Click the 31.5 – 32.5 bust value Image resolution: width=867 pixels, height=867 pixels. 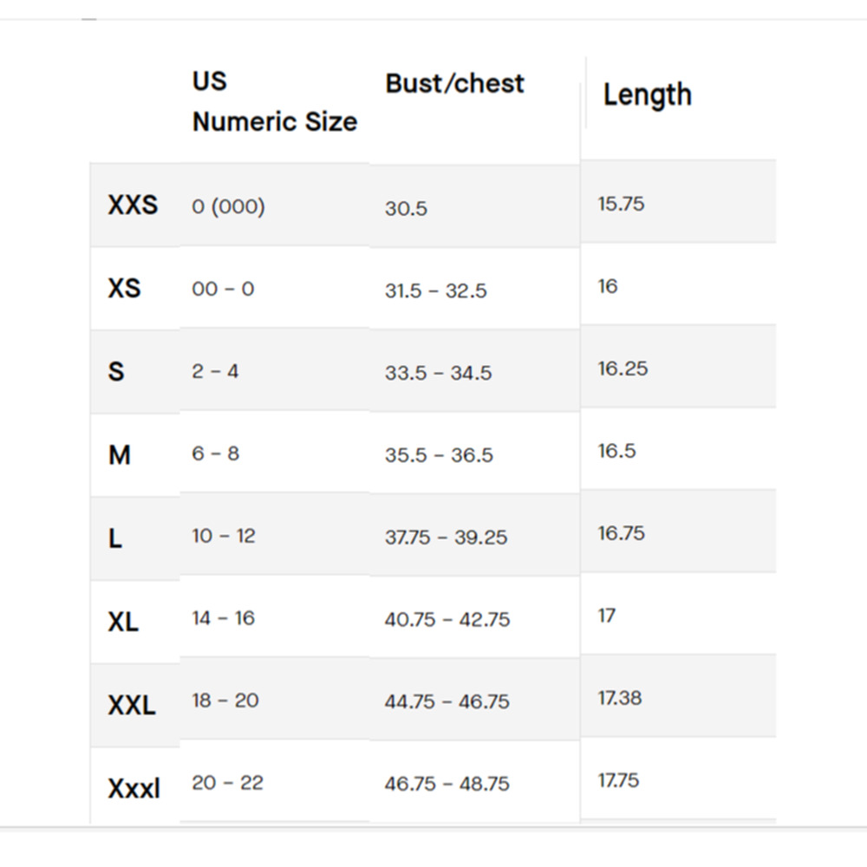point(436,290)
